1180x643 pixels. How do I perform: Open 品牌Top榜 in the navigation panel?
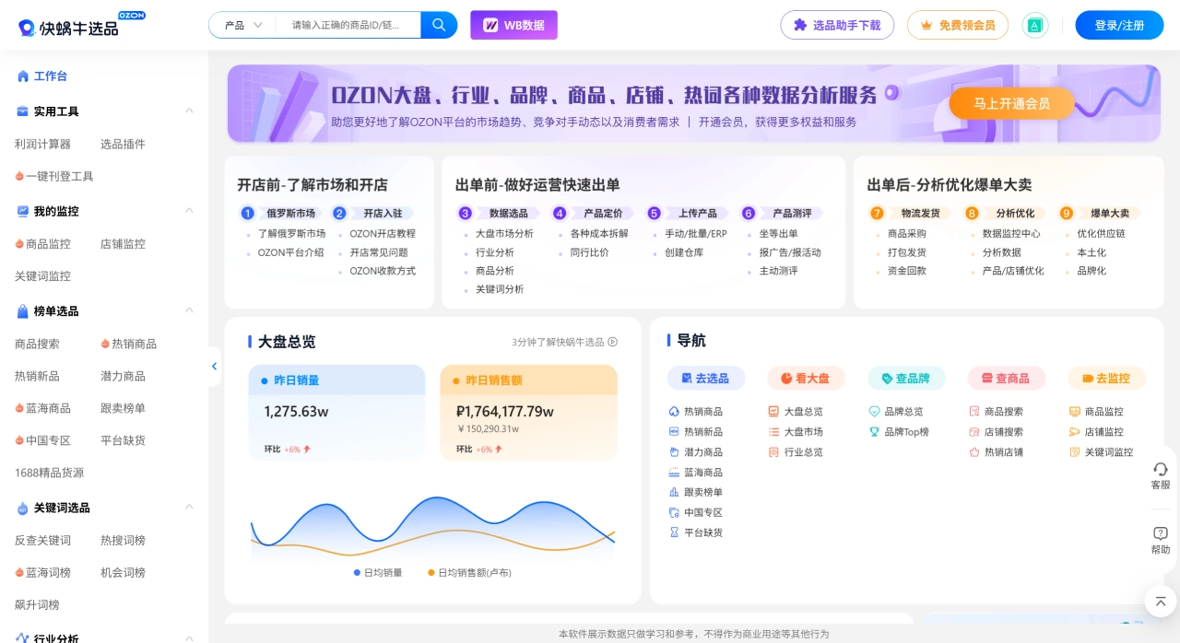point(899,432)
